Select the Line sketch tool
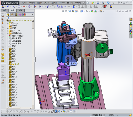Viewport: 133px width, 117px height. 14,7
